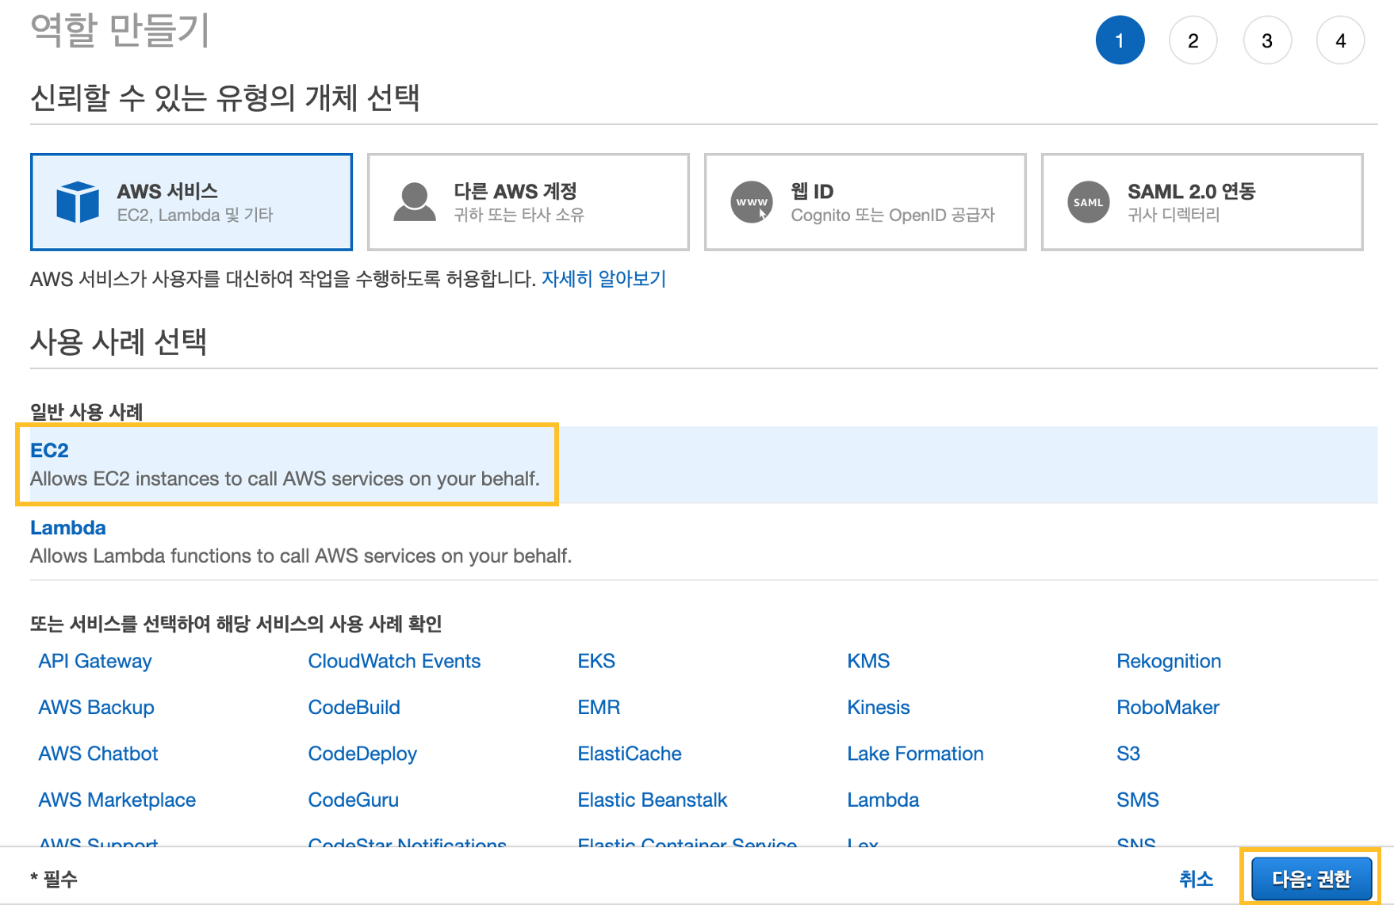
Task: Choose CodeDeploy service
Action: point(362,754)
